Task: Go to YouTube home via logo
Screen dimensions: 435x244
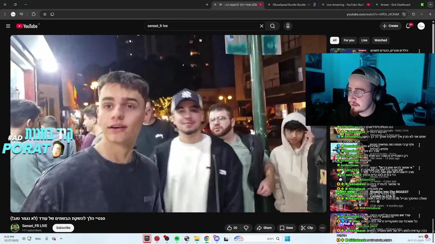Action: pyautogui.click(x=27, y=26)
